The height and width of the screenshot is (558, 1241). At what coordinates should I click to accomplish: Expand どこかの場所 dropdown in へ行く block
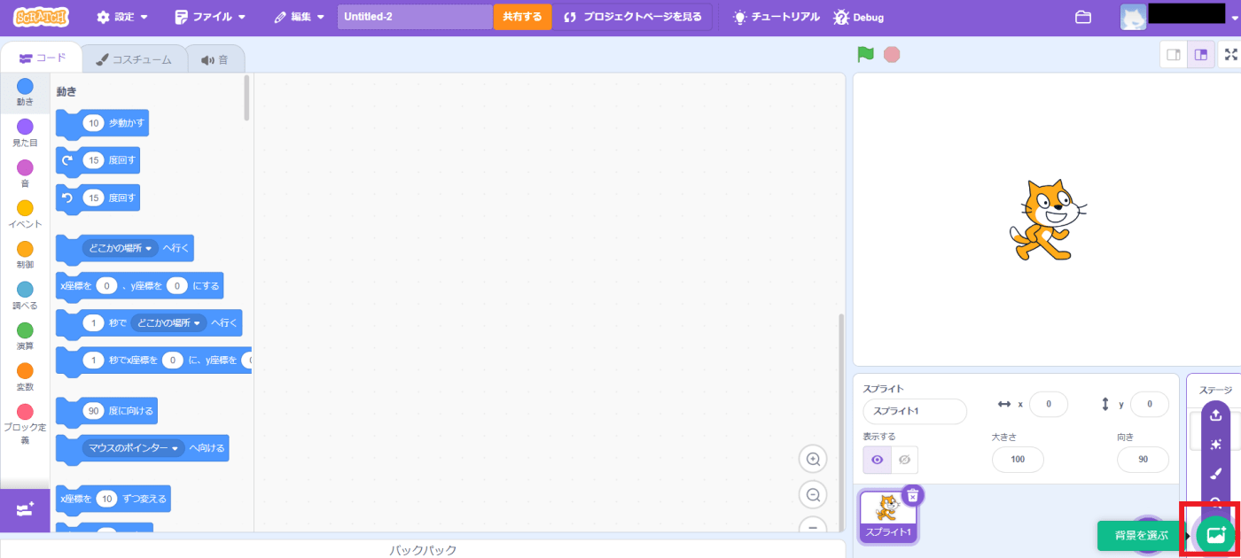121,248
